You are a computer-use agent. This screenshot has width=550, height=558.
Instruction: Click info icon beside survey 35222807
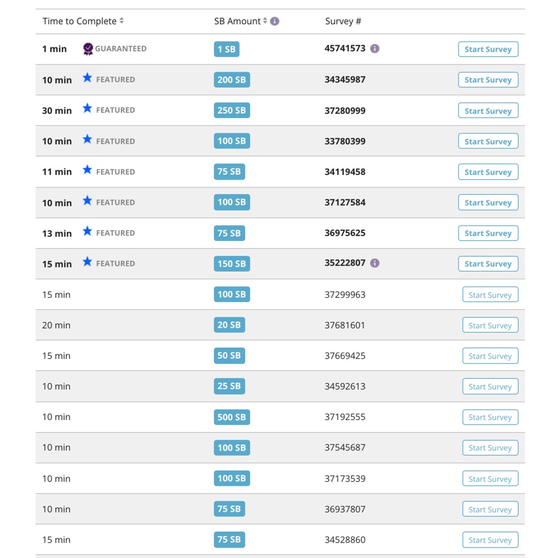pos(374,263)
